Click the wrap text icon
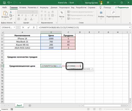This screenshot has width=132, height=111. click(53, 12)
